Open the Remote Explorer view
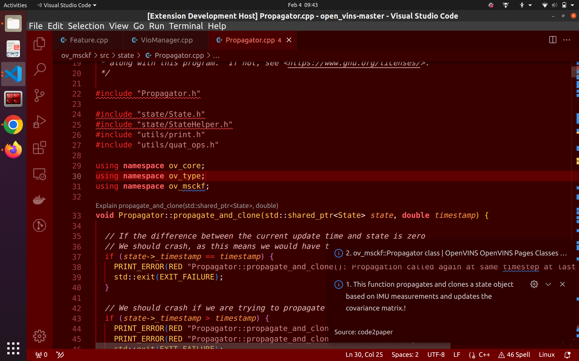Screen dimensions: 579x361 tap(39, 174)
